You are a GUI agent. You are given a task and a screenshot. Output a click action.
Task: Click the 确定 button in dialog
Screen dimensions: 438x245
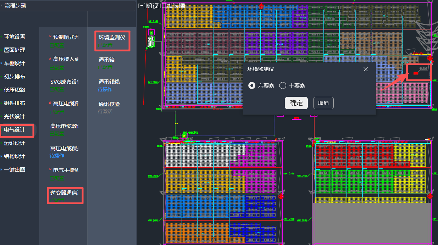pos(296,103)
